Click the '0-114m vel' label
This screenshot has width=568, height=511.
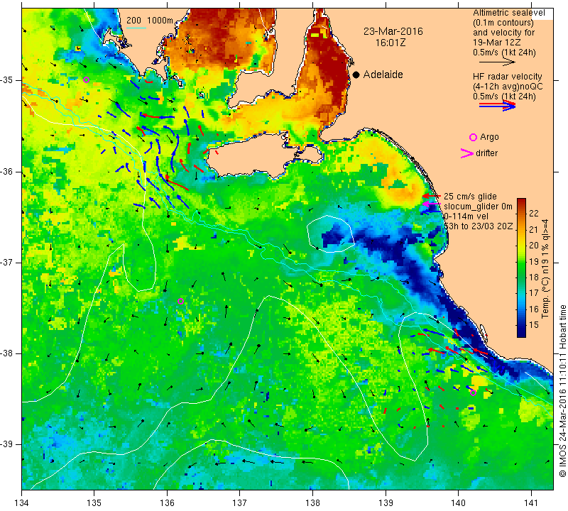click(x=466, y=216)
